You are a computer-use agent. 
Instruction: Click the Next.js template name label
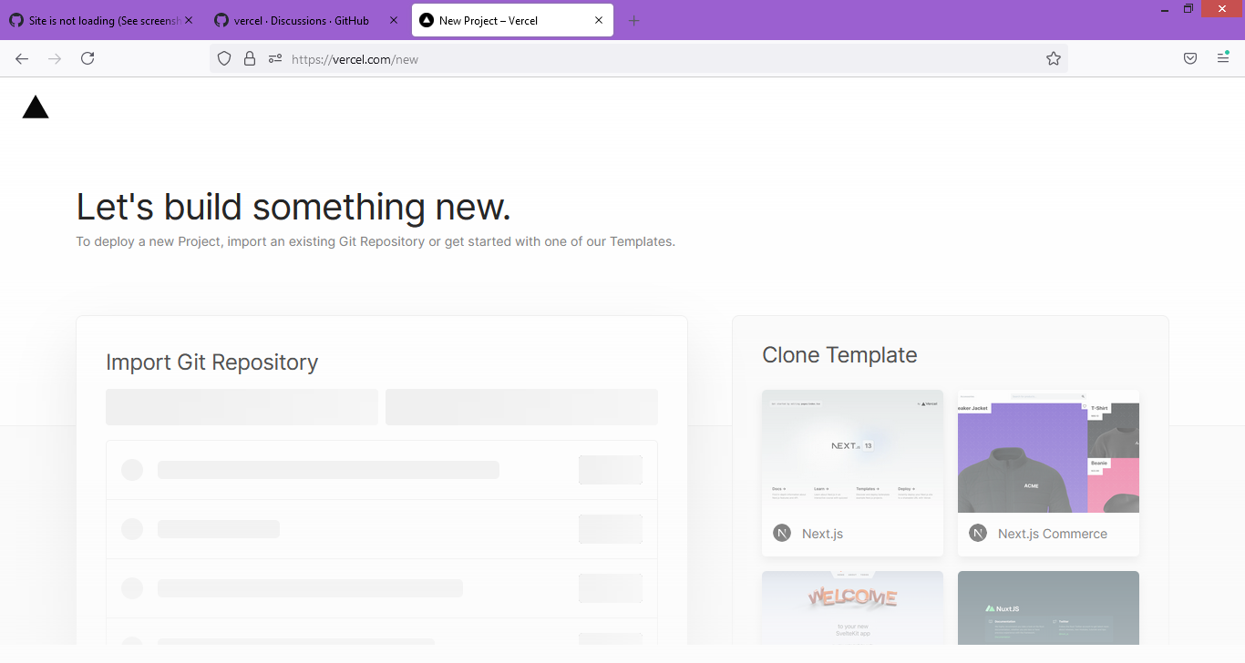point(822,534)
